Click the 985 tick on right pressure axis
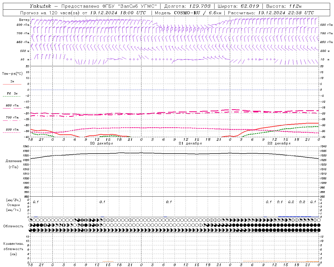Screen dimensions: 334x267 click(323, 197)
